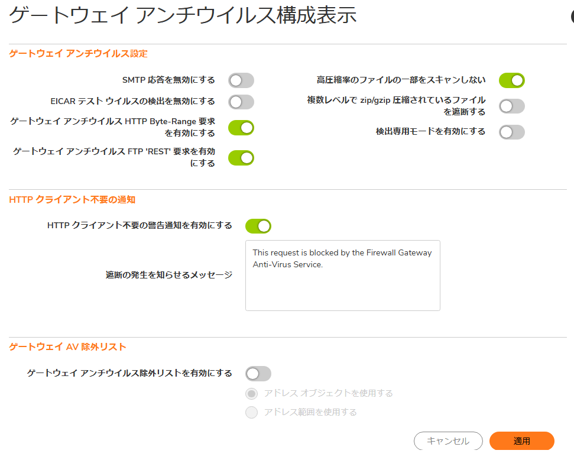The width and height of the screenshot is (574, 460).
Task: Click the ゲートウェイ AV 除外リスト section heading
Action: 67,347
